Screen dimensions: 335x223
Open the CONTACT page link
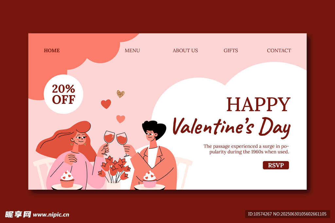click(279, 51)
